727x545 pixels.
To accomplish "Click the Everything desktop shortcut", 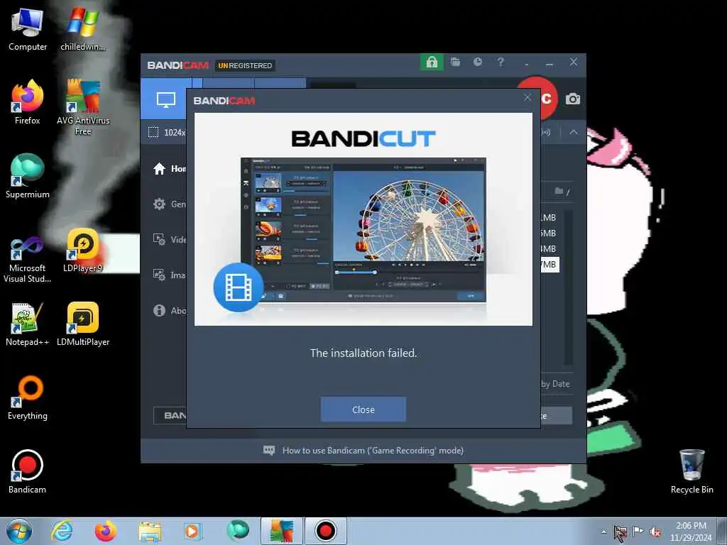I will pyautogui.click(x=28, y=397).
